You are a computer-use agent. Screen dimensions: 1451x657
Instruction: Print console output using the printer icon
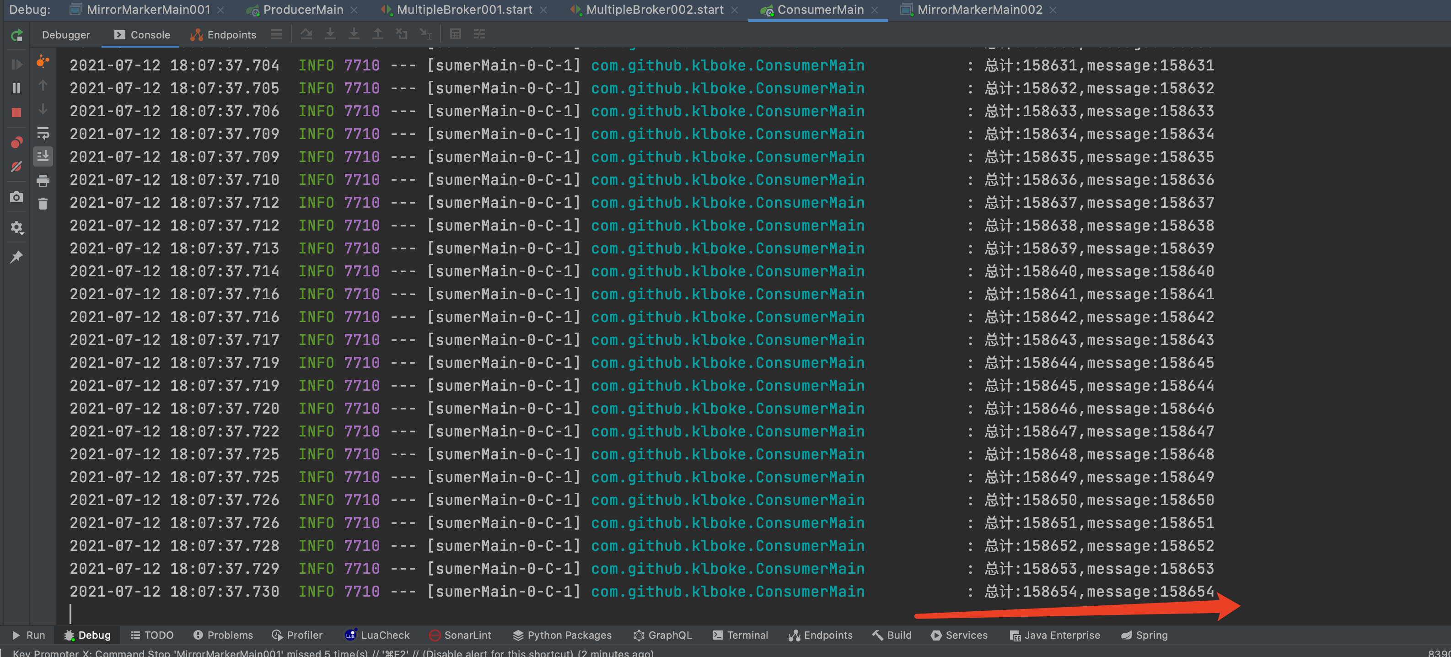(43, 181)
